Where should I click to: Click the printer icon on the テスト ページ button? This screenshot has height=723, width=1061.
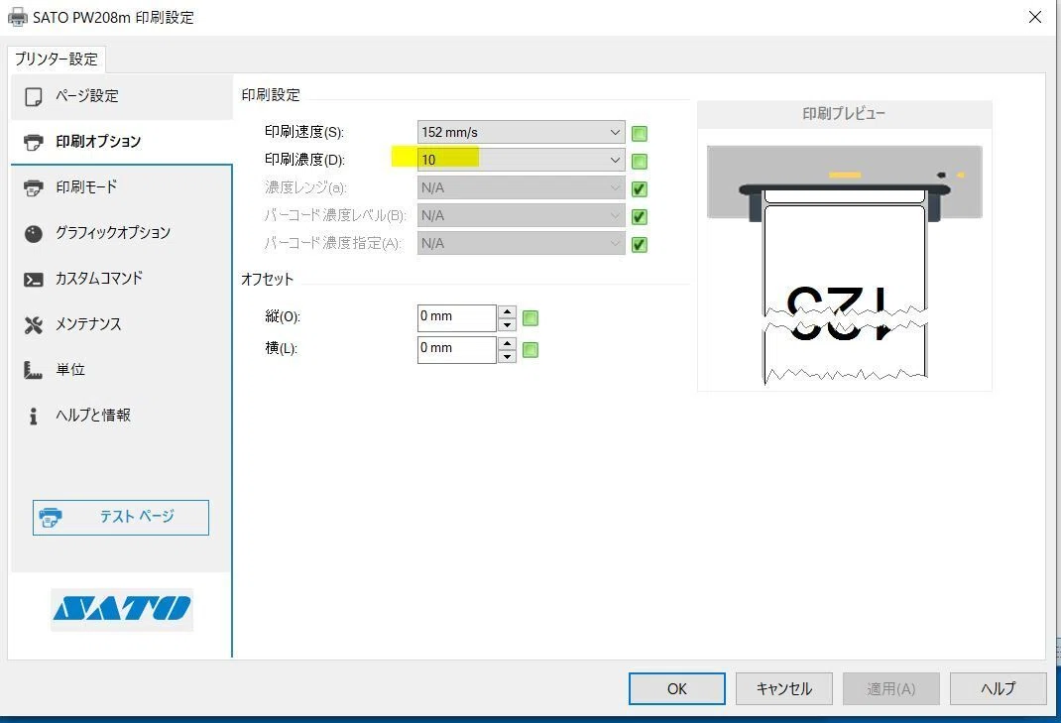coord(51,518)
